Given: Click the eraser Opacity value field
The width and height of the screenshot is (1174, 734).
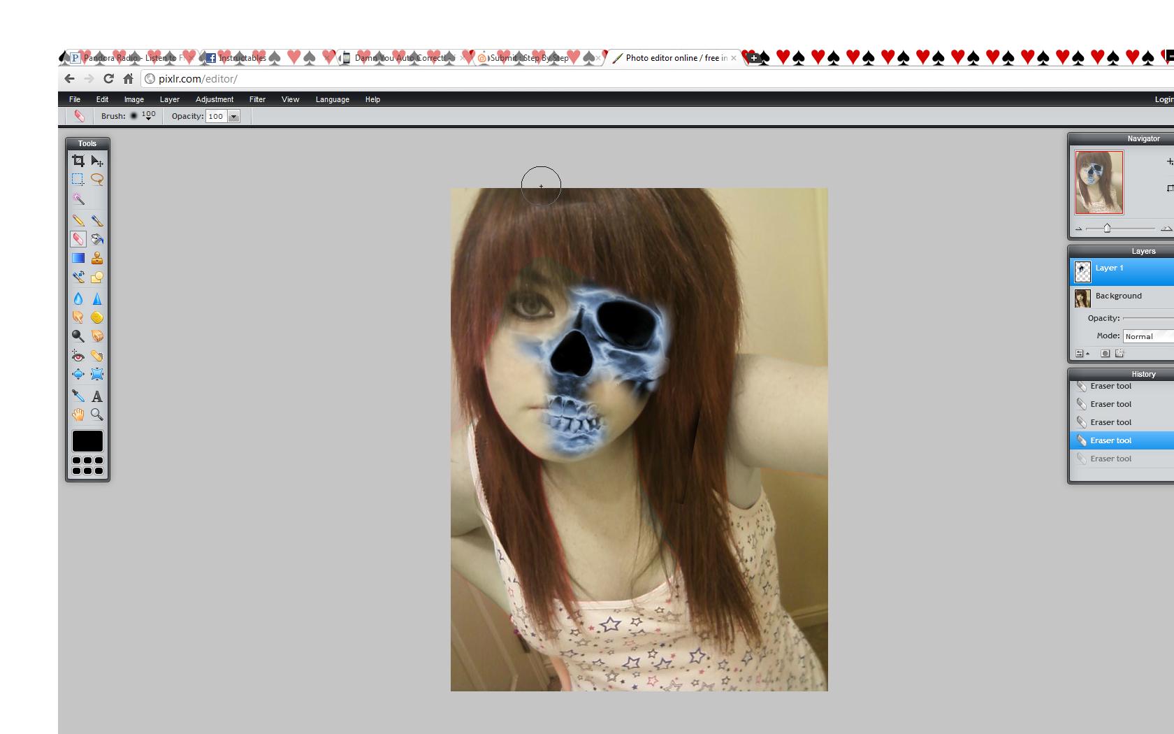Looking at the screenshot, I should tap(217, 117).
